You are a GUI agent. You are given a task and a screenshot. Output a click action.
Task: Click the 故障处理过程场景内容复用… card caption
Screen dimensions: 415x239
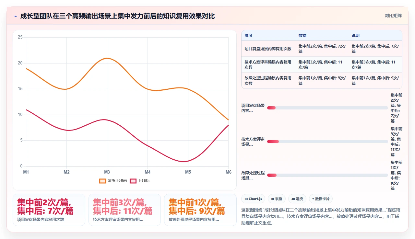(194, 220)
